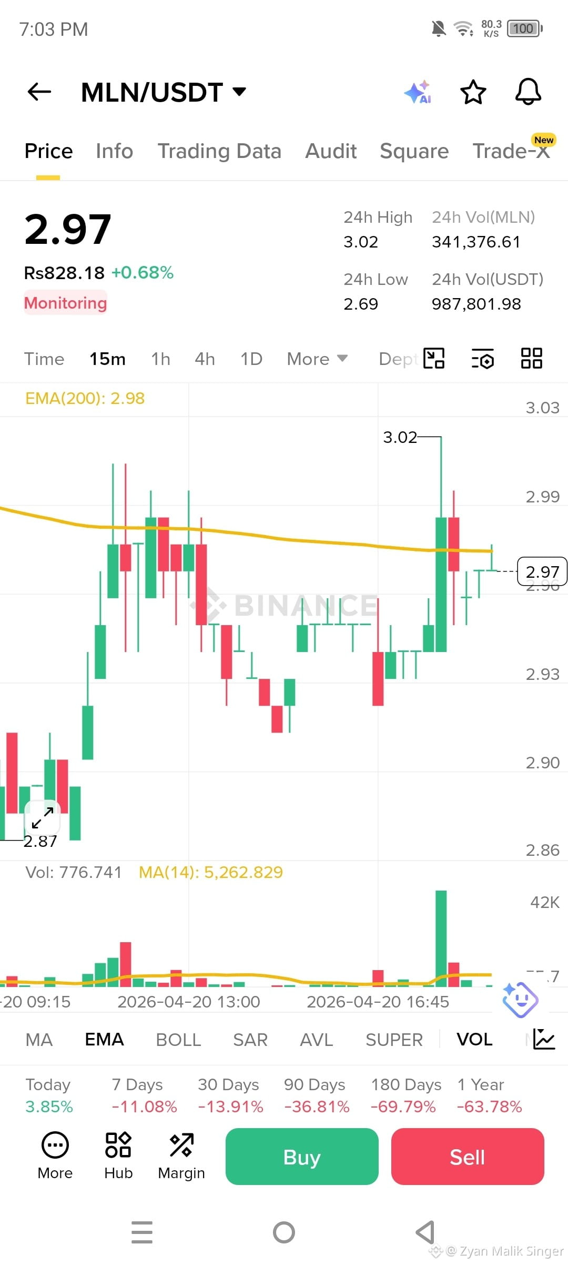Open the Trading Data tab

[219, 151]
